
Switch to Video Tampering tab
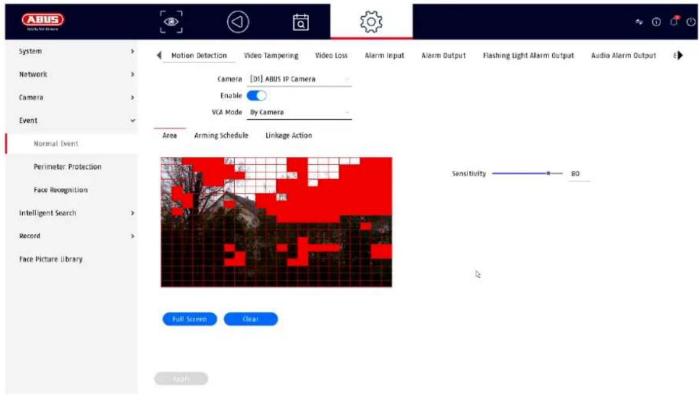(271, 55)
